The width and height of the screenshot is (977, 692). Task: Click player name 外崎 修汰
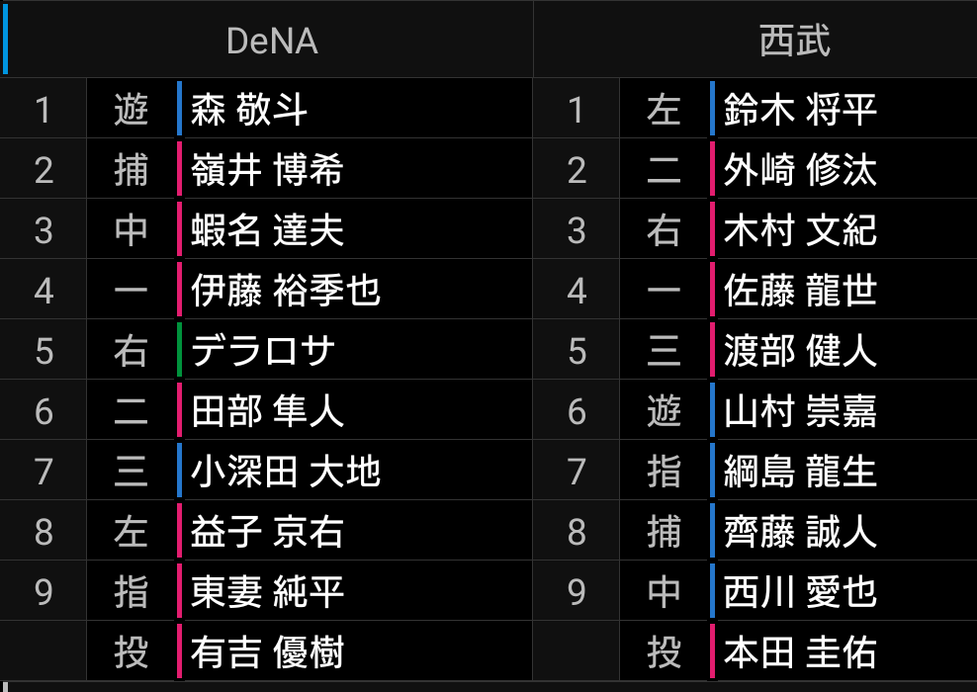(800, 170)
